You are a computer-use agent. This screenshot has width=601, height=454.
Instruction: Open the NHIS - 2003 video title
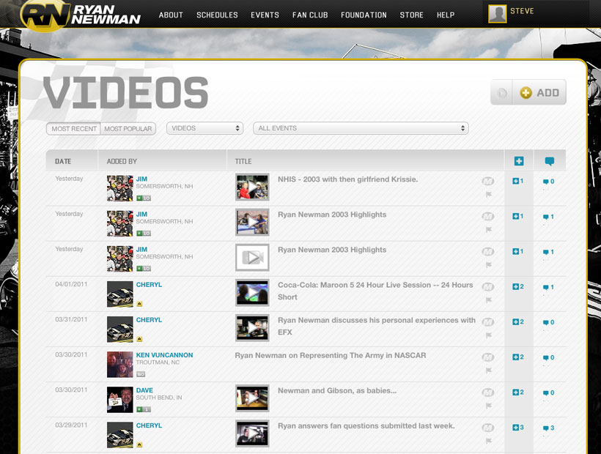coord(347,179)
